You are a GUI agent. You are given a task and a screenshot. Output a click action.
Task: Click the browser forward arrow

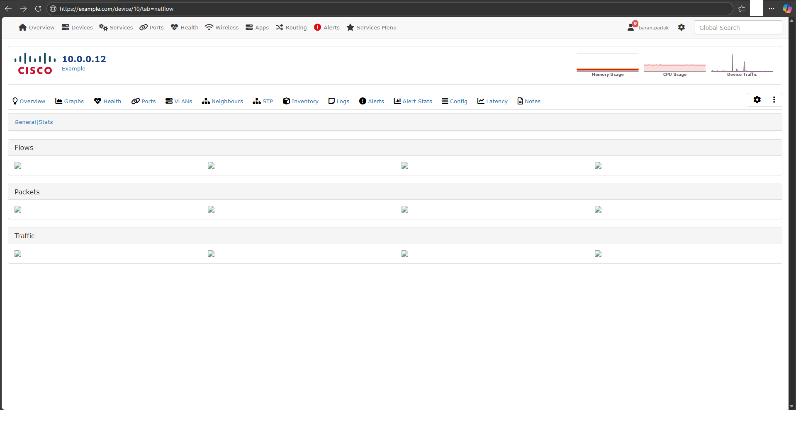[23, 9]
